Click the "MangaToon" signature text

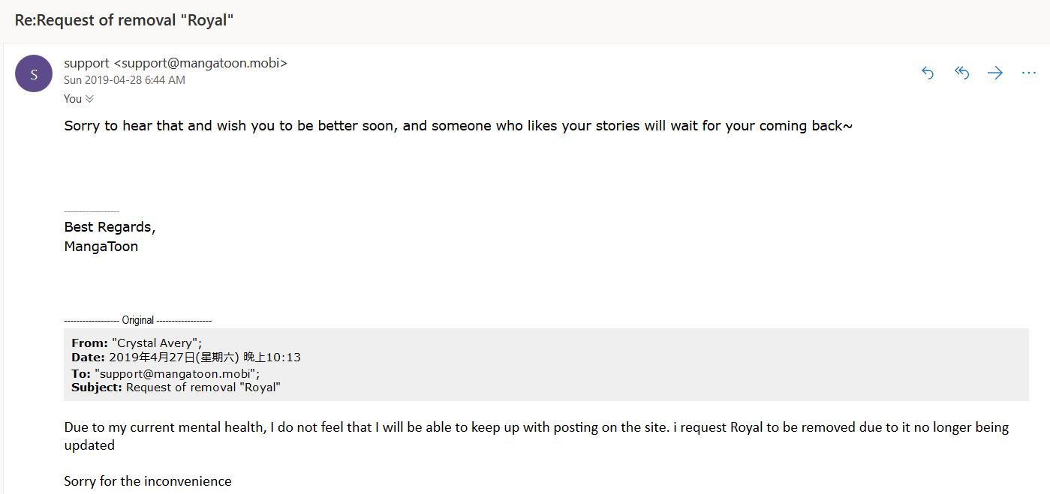pos(101,247)
